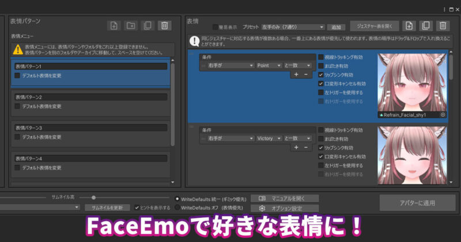Add new expression pattern icon in pattern panel
Image resolution: width=461 pixels, height=242 pixels.
[x=114, y=25]
